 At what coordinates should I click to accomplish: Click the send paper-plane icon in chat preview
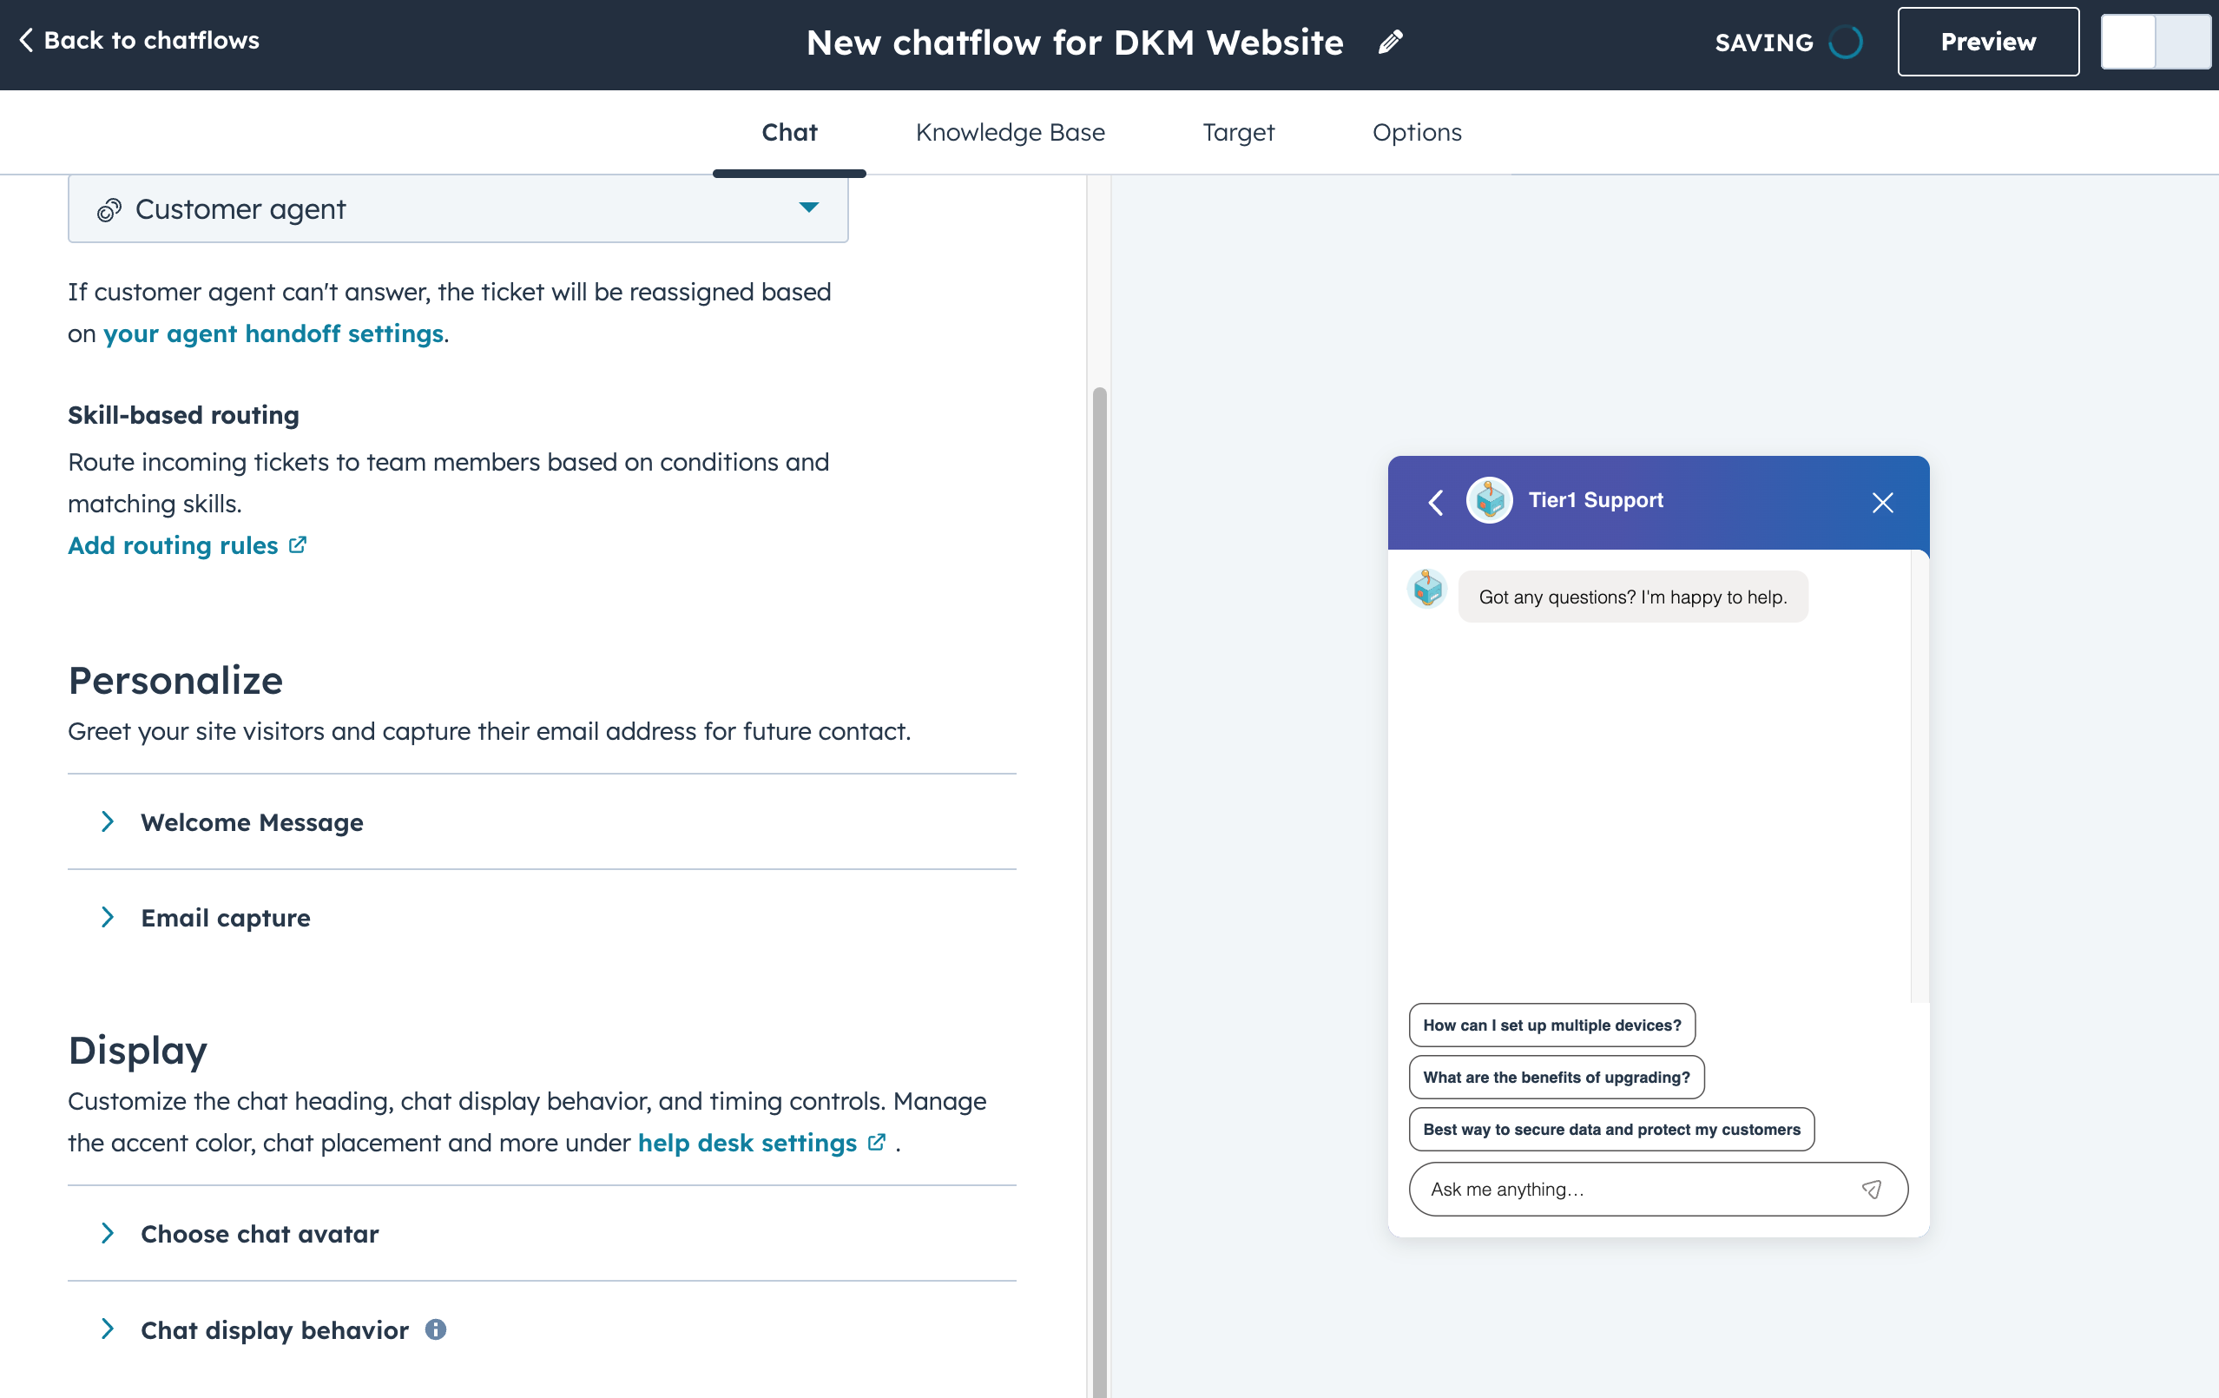pyautogui.click(x=1873, y=1189)
